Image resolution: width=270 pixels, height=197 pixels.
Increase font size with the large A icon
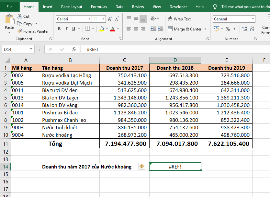pyautogui.click(x=110, y=19)
